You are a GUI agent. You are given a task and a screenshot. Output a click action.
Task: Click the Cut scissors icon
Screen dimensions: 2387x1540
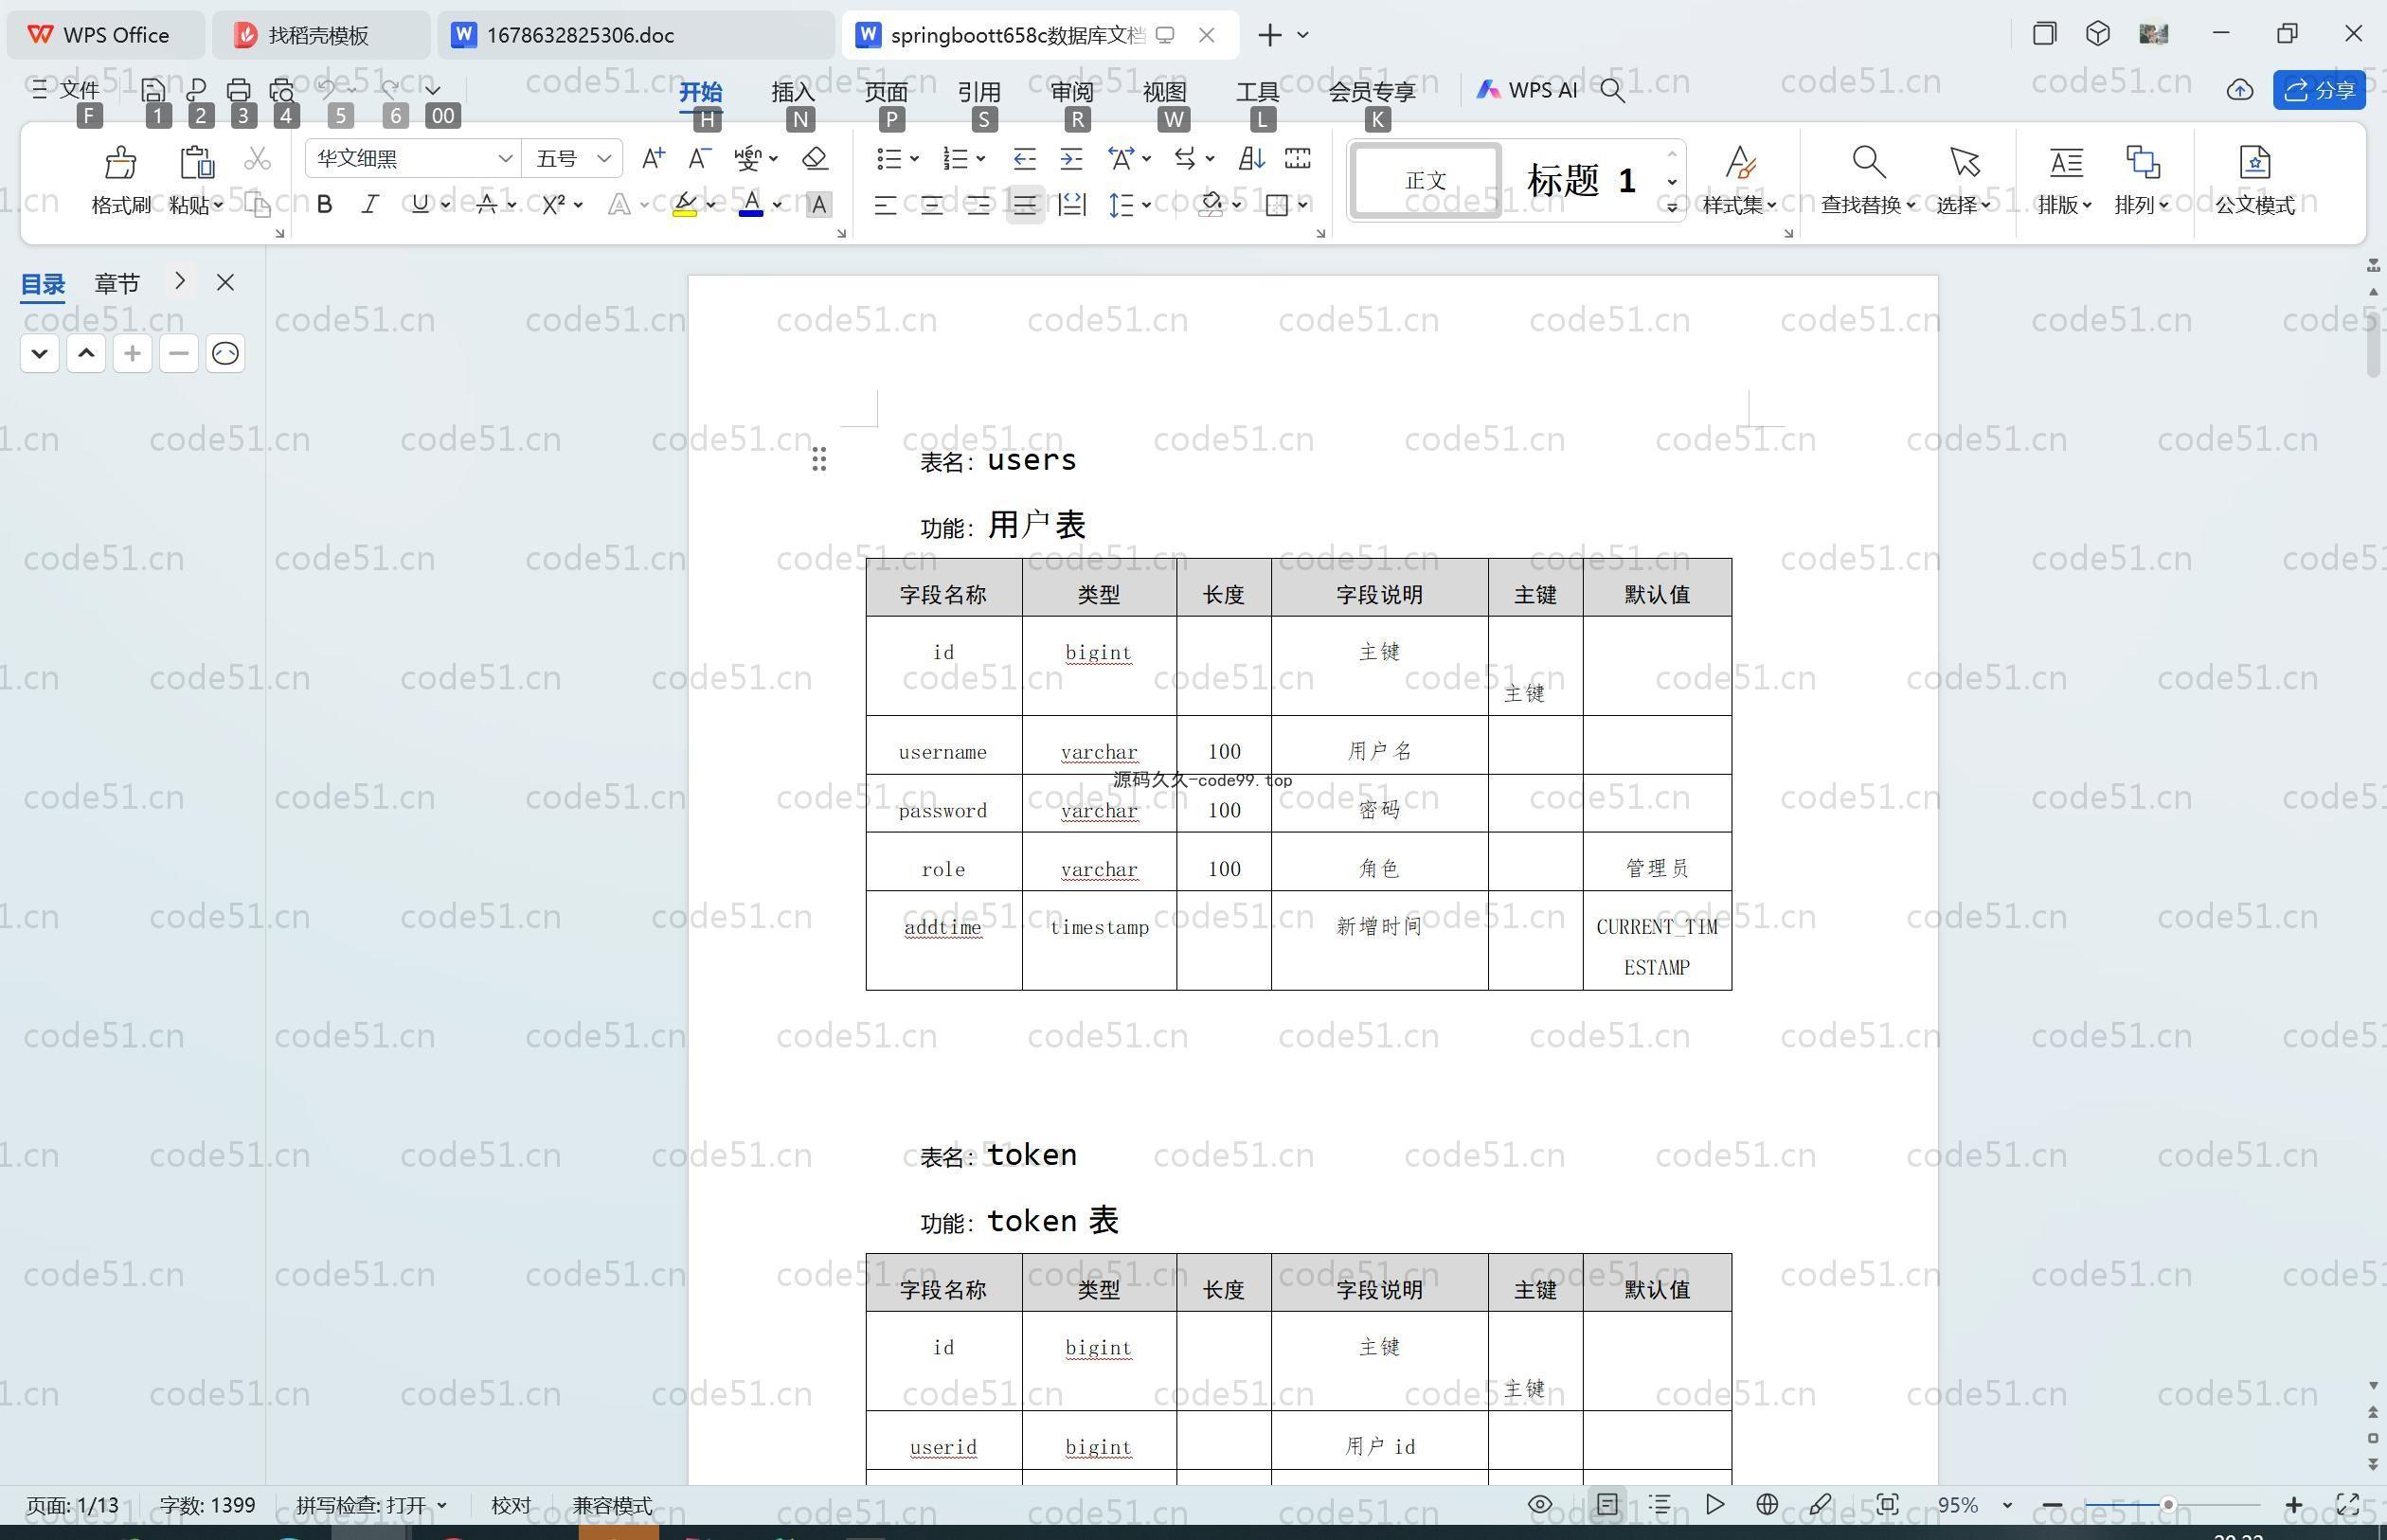(258, 159)
